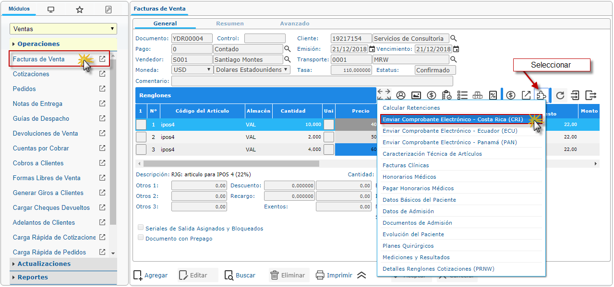
Task: Check Seriales de Salida Asignados y Bloqueados
Action: 141,228
